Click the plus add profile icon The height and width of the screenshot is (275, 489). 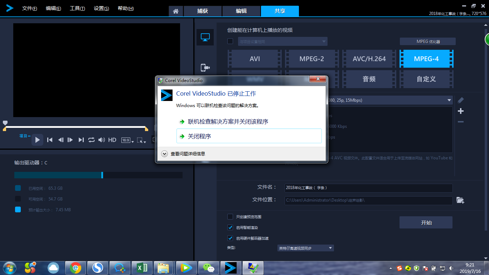[x=461, y=111]
